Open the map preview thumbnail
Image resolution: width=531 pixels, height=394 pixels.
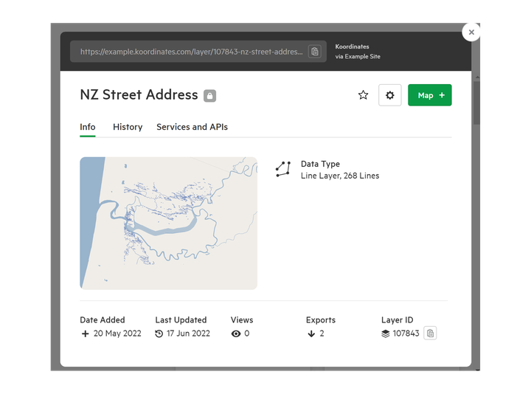(168, 223)
